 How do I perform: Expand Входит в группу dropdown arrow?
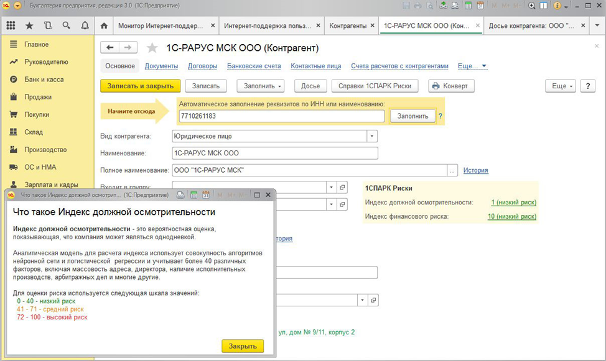331,187
